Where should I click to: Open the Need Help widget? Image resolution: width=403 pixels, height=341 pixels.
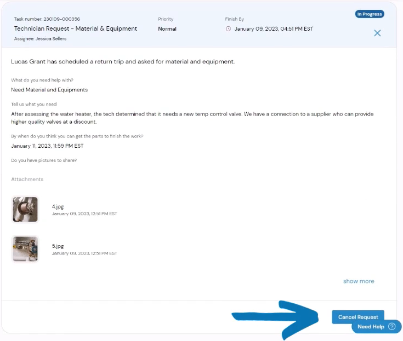[376, 326]
